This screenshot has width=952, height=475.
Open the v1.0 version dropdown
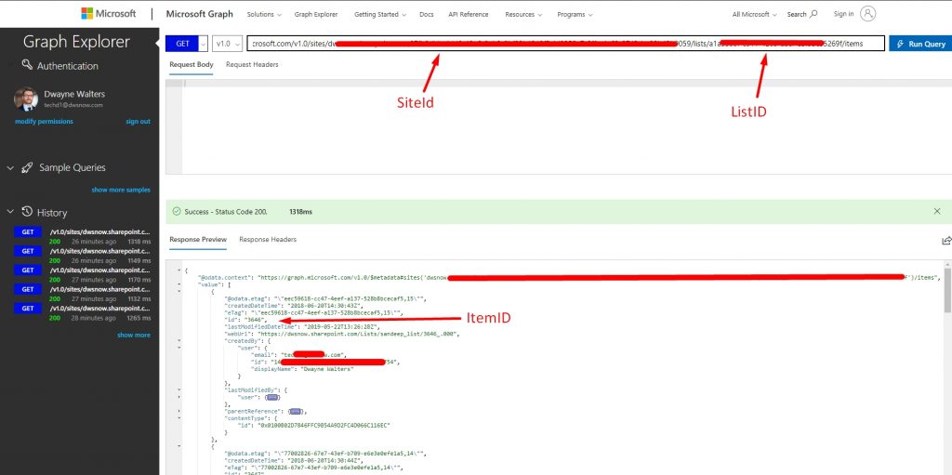coord(227,44)
